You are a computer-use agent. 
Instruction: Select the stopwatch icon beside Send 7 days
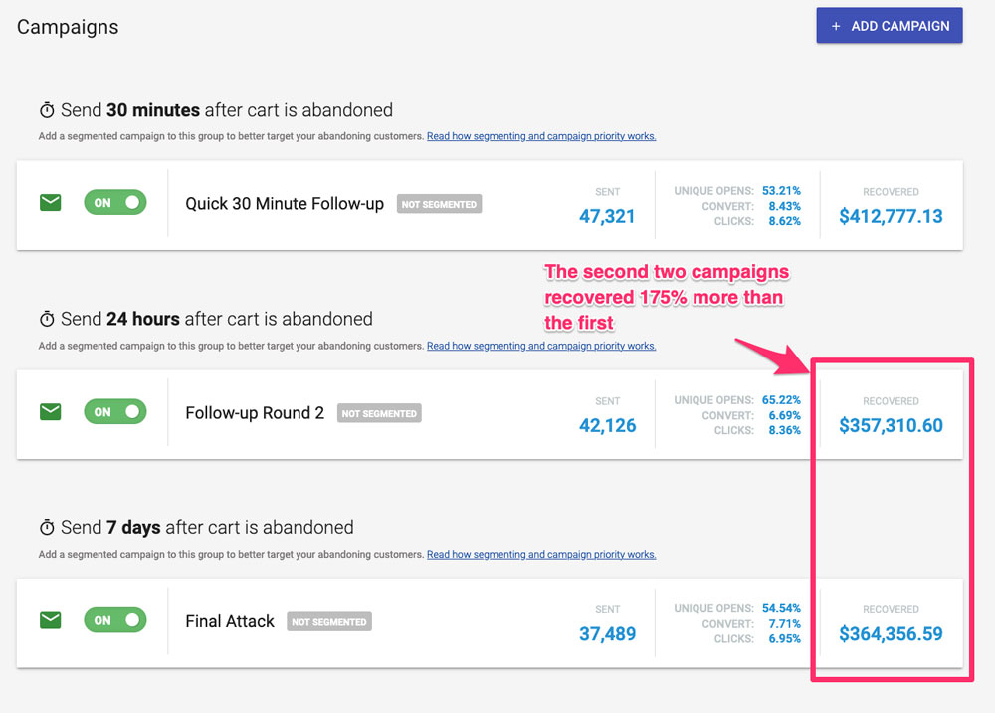45,527
